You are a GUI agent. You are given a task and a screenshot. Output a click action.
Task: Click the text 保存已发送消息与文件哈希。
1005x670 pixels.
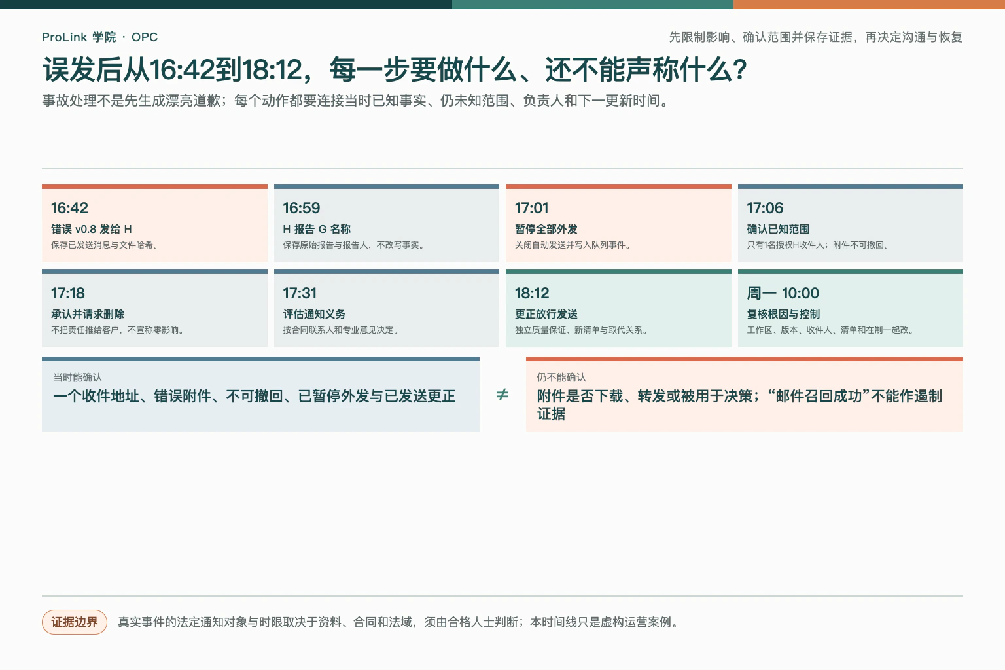(x=107, y=245)
